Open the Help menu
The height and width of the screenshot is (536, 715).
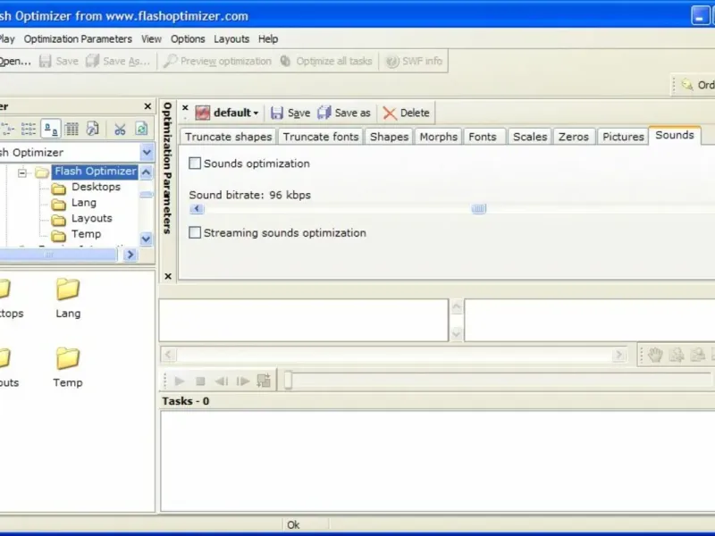[268, 39]
